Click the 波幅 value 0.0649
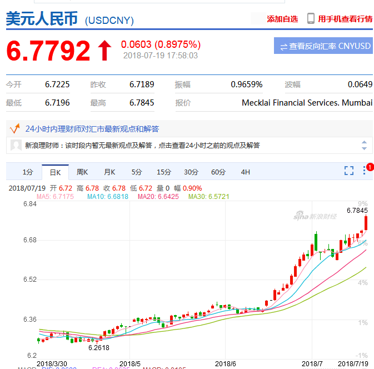Screen dimensions: 374x369 (360, 84)
